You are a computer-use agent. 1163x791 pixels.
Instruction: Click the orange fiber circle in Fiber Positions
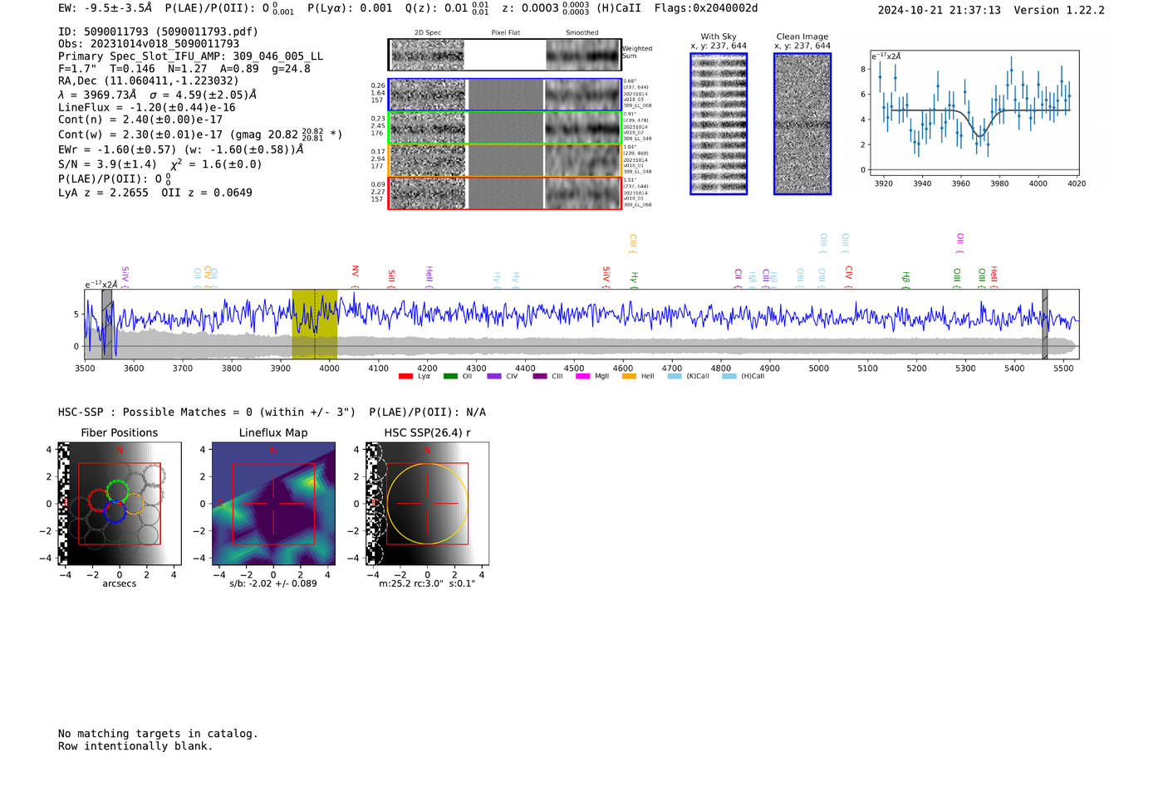pos(135,504)
